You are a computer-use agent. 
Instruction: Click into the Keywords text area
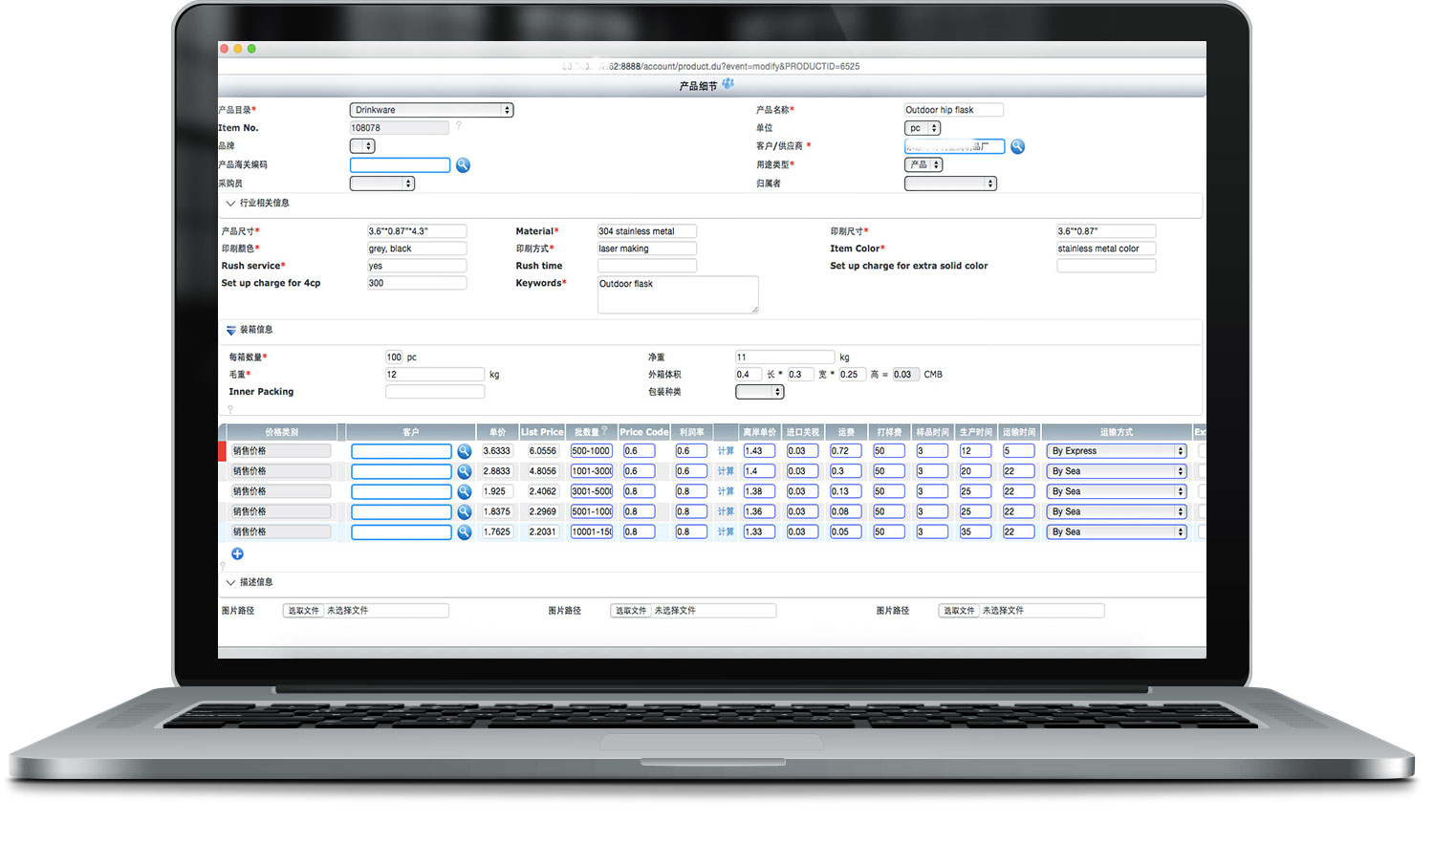pos(677,294)
